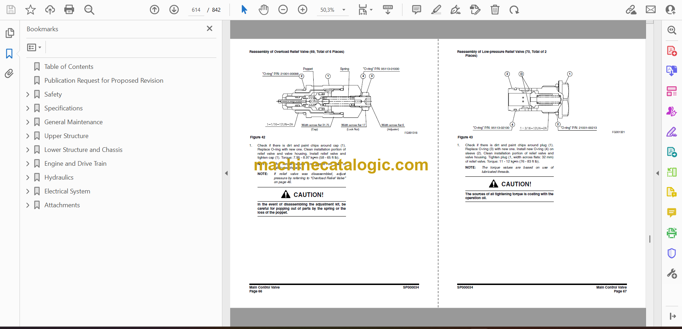Viewport: 682px width, 329px height.
Task: Edit the current page number field
Action: click(196, 10)
